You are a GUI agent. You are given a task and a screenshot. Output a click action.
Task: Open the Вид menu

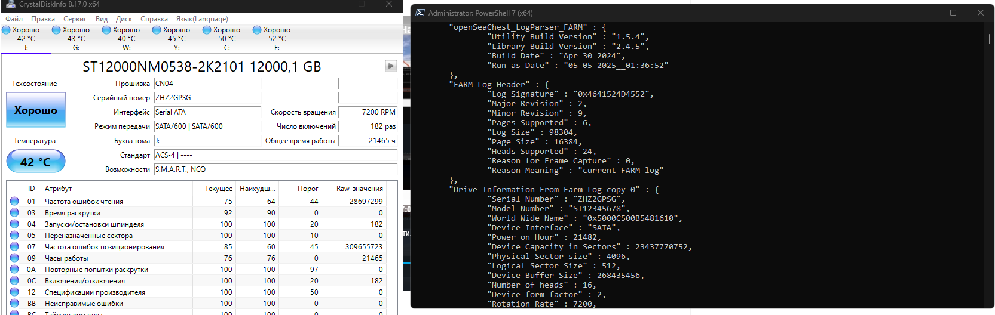coord(102,19)
